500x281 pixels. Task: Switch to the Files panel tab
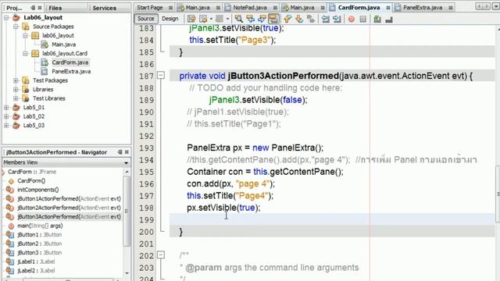pyautogui.click(x=55, y=8)
